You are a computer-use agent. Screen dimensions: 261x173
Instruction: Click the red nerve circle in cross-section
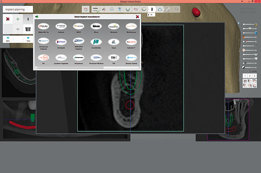click(x=130, y=105)
